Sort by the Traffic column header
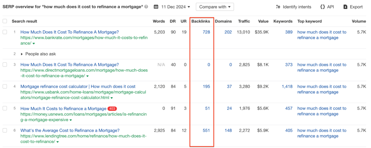This screenshot has height=148, width=371. 244,21
